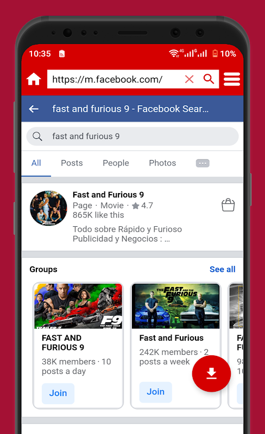Switch to the Posts tab
This screenshot has width=265, height=434.
coord(72,163)
